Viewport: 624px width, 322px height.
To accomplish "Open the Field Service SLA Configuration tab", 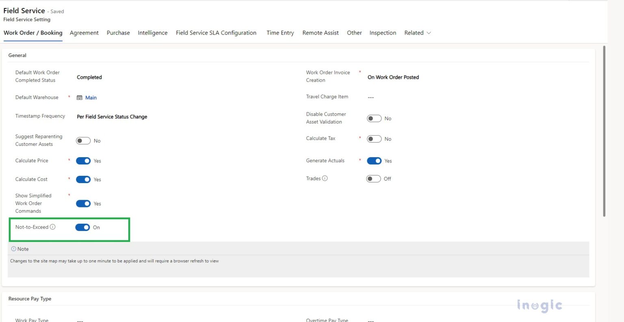I will (216, 32).
